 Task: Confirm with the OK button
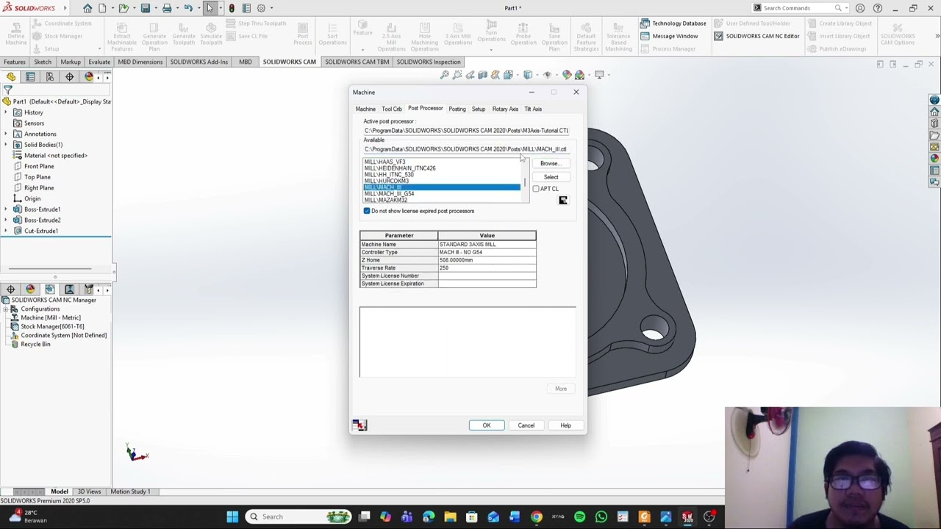pyautogui.click(x=487, y=425)
